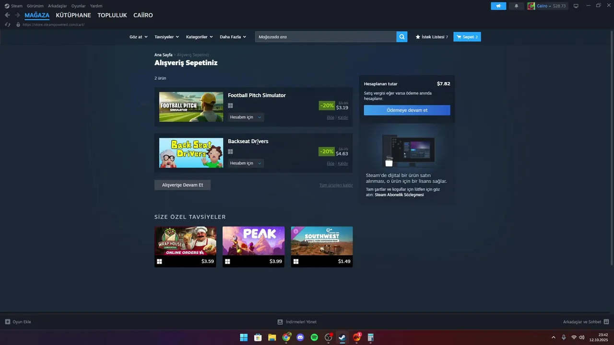Viewport: 614px width, 345px height.
Task: Open the Windows Start button
Action: click(x=244, y=337)
